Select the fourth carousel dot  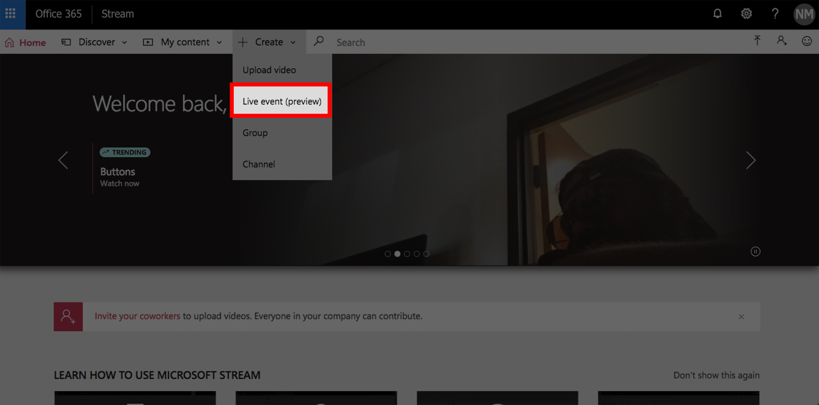click(417, 254)
